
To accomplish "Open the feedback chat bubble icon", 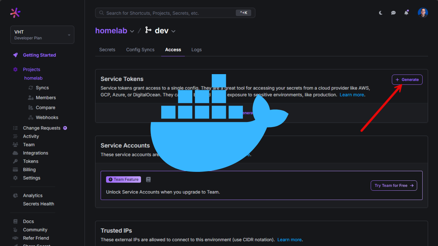I will tap(394, 13).
